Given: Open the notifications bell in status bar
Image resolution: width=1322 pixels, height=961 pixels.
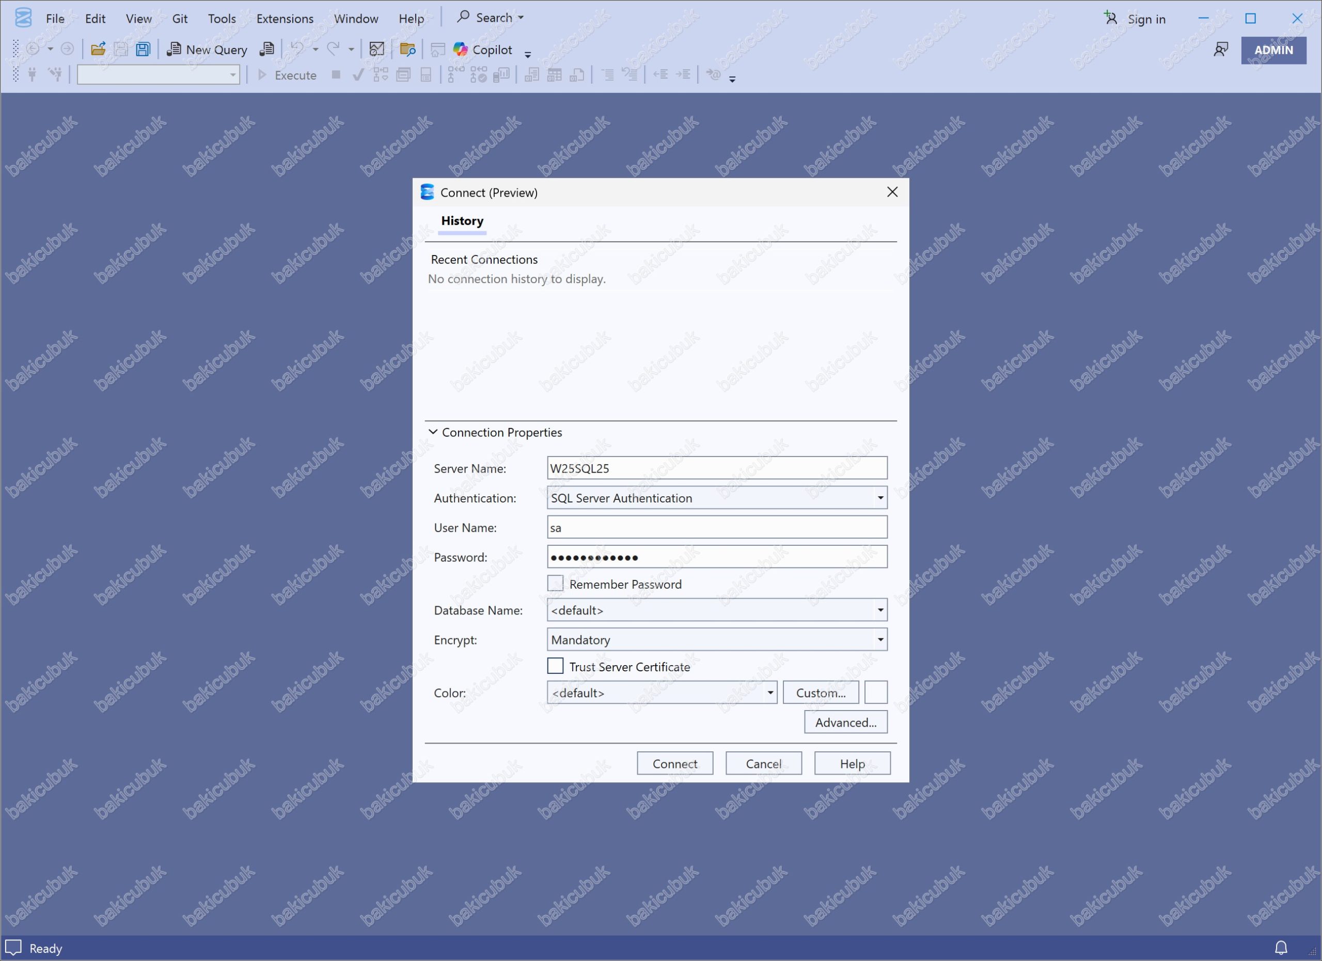Looking at the screenshot, I should pyautogui.click(x=1281, y=948).
